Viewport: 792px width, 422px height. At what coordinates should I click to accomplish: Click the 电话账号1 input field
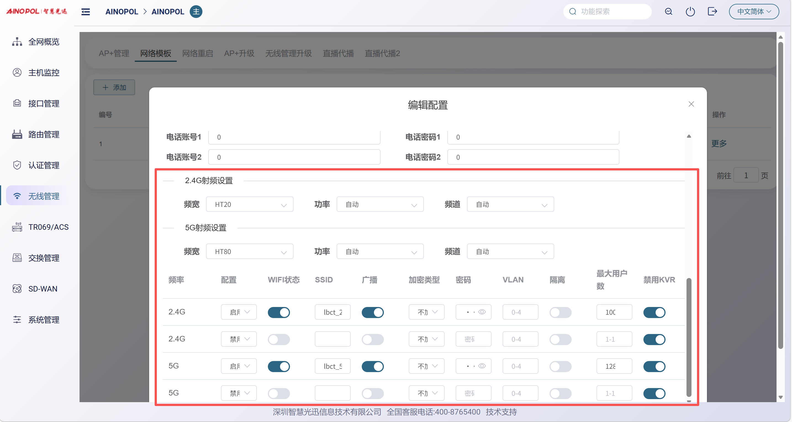(294, 137)
